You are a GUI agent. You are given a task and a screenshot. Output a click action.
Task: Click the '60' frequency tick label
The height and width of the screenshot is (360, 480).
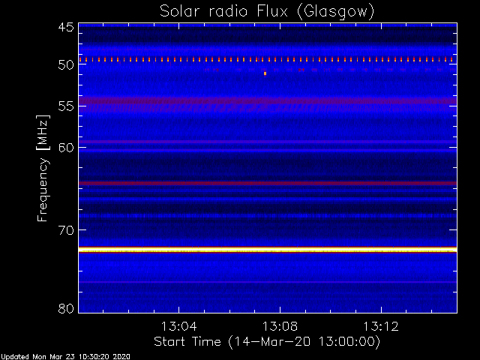(66, 148)
